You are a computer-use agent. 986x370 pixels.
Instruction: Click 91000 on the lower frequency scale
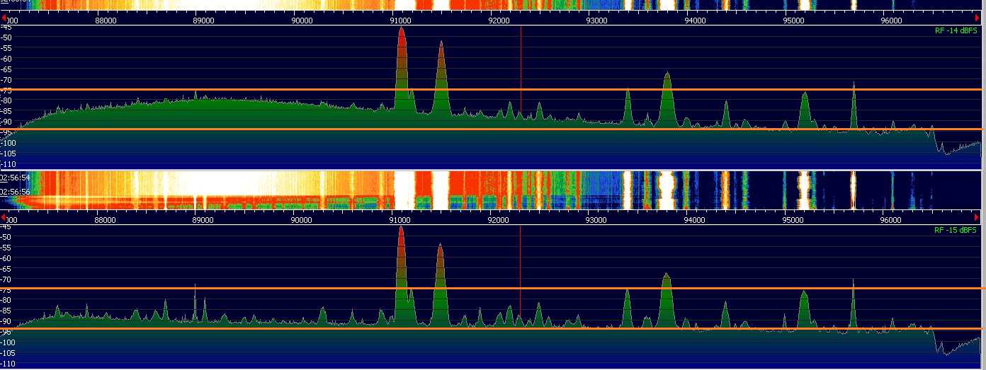coord(400,220)
